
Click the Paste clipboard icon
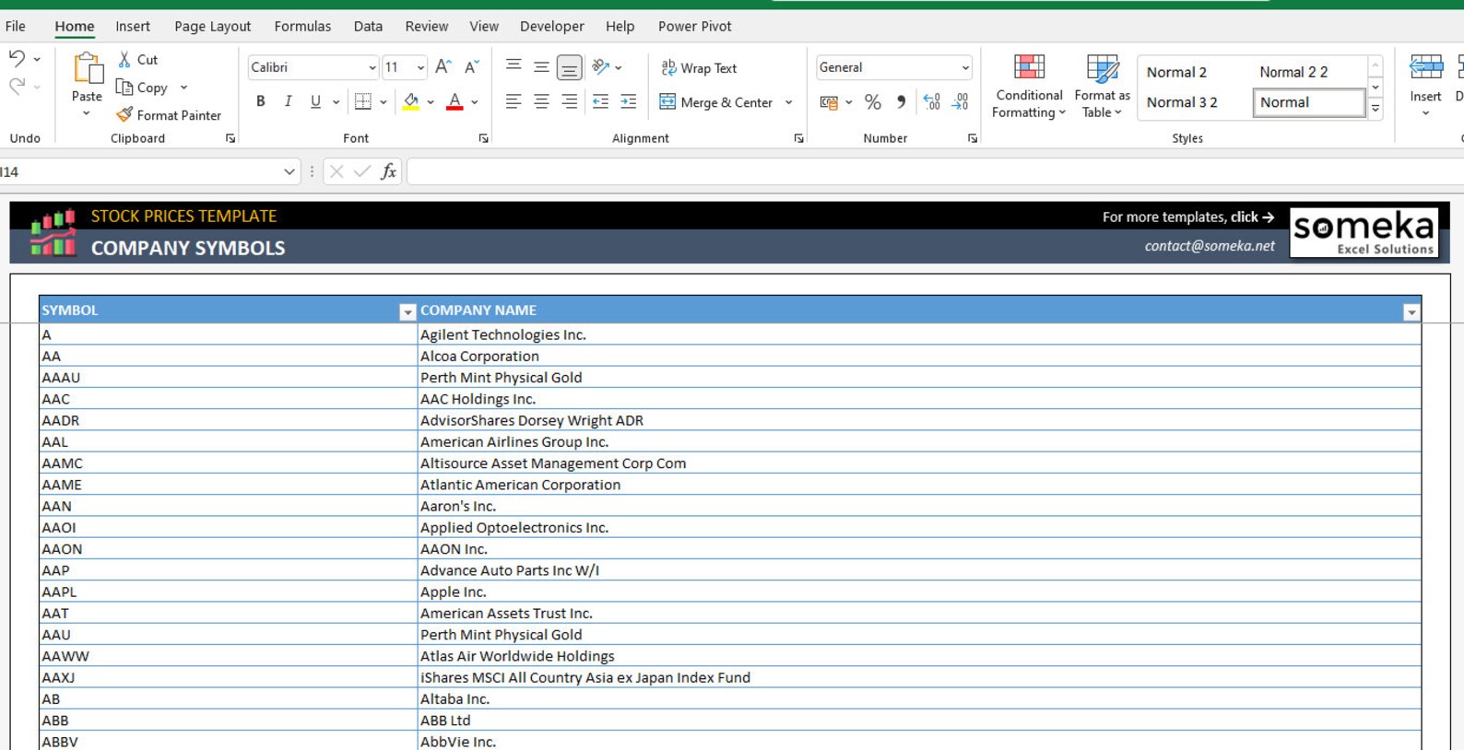87,69
